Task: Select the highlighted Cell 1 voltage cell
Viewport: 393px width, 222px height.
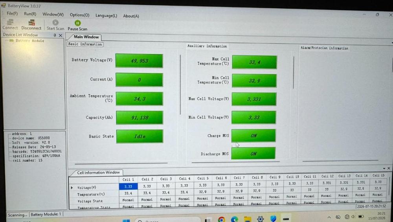Action: click(129, 186)
